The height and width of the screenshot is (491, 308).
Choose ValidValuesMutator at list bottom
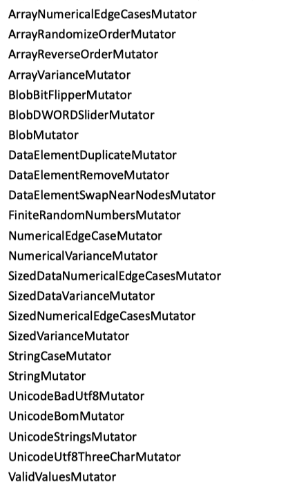62,477
